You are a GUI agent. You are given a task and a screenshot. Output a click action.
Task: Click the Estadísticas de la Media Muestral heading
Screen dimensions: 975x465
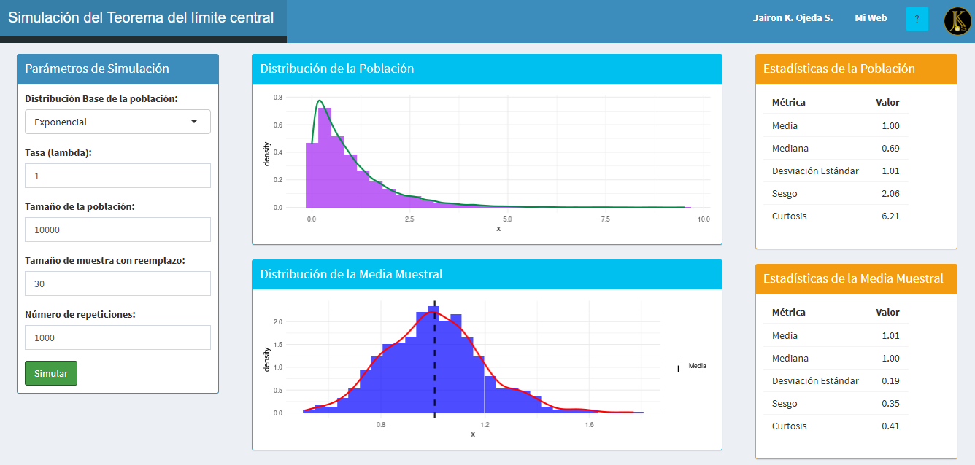[x=855, y=278]
